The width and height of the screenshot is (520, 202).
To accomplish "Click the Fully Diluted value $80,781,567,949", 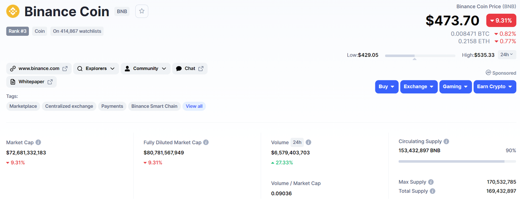I will point(164,153).
